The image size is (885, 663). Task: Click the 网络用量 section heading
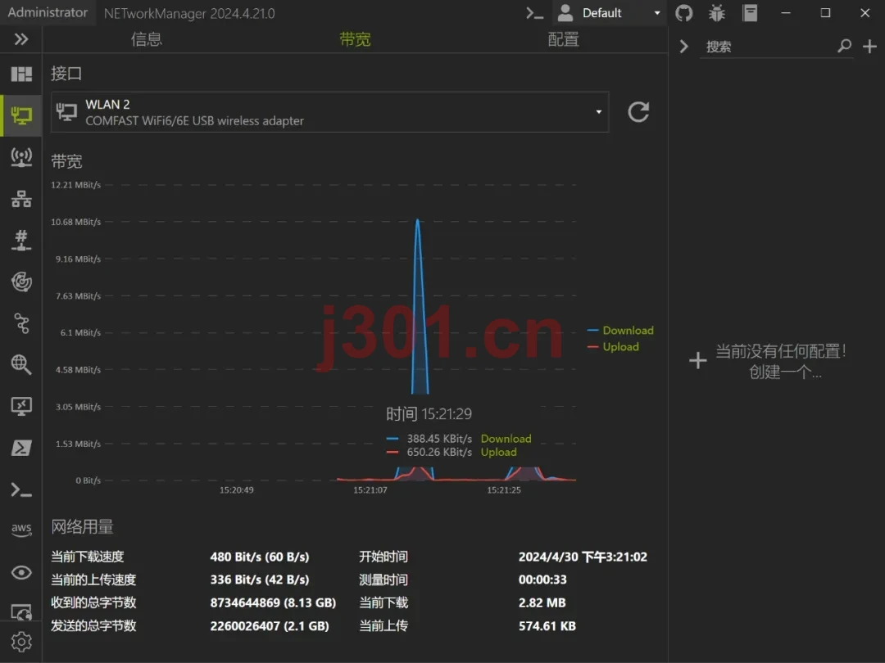point(83,526)
